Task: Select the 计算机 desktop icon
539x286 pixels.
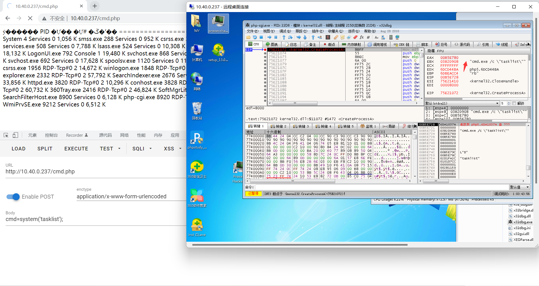Action: coord(197,53)
